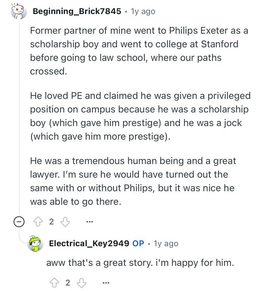Click the blue OP badge
The image size is (265, 291).
tap(138, 243)
